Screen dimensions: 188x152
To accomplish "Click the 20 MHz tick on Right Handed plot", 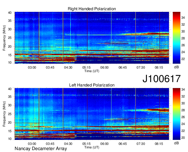I will click(x=10, y=47).
